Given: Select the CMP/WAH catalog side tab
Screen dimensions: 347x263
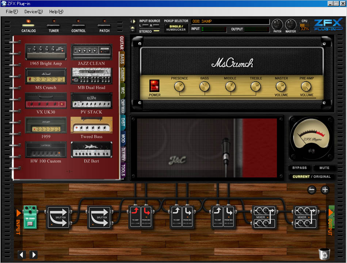Looking at the screenshot, I should pos(123,106).
